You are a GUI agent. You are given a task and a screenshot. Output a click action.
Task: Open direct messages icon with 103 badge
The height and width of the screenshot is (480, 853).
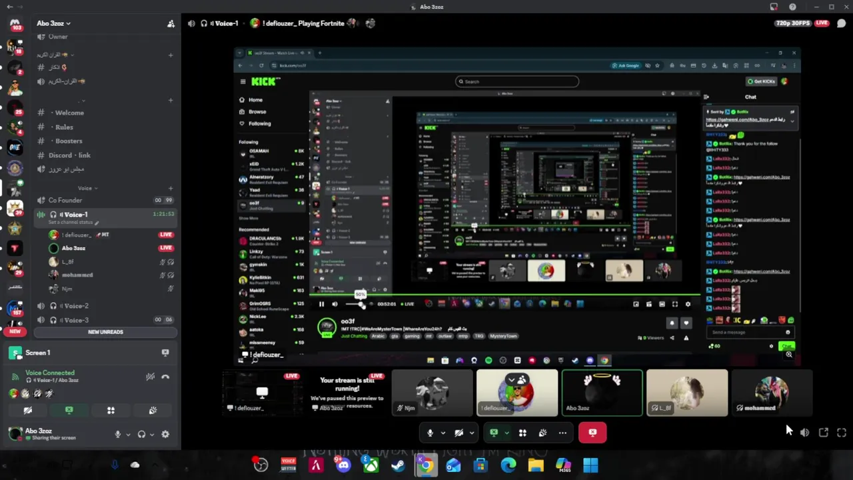pos(15,25)
